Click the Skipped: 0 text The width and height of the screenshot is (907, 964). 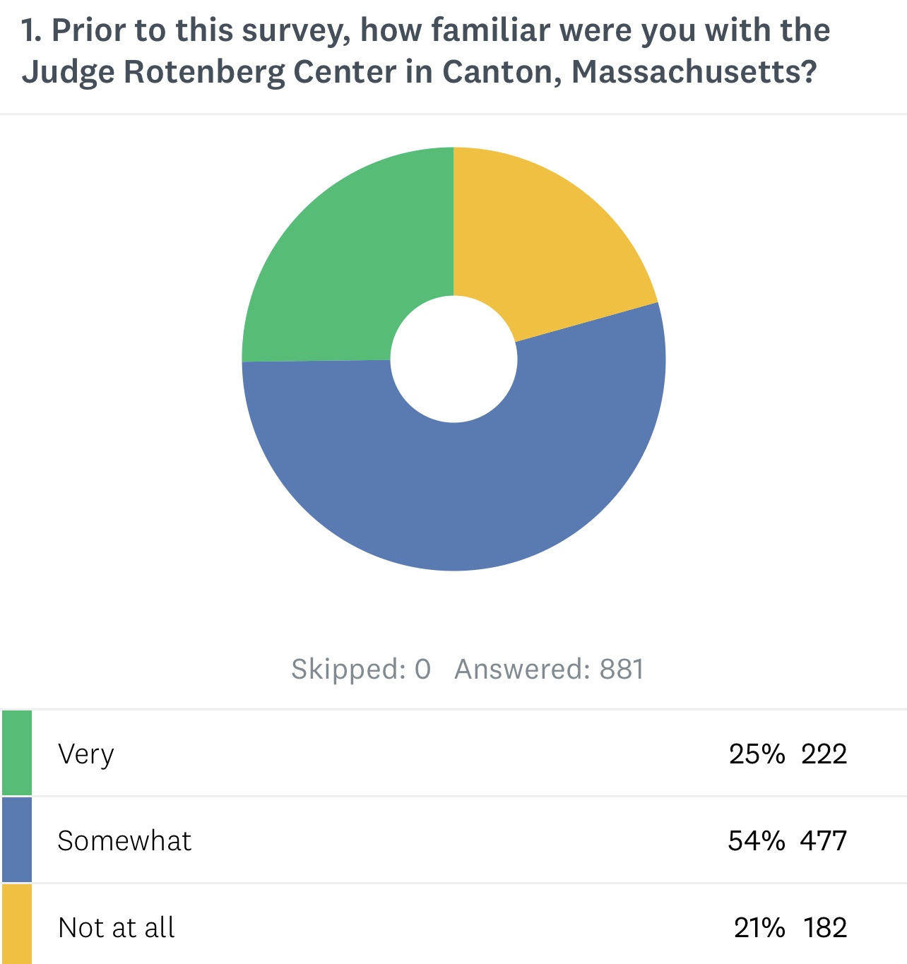(x=361, y=669)
